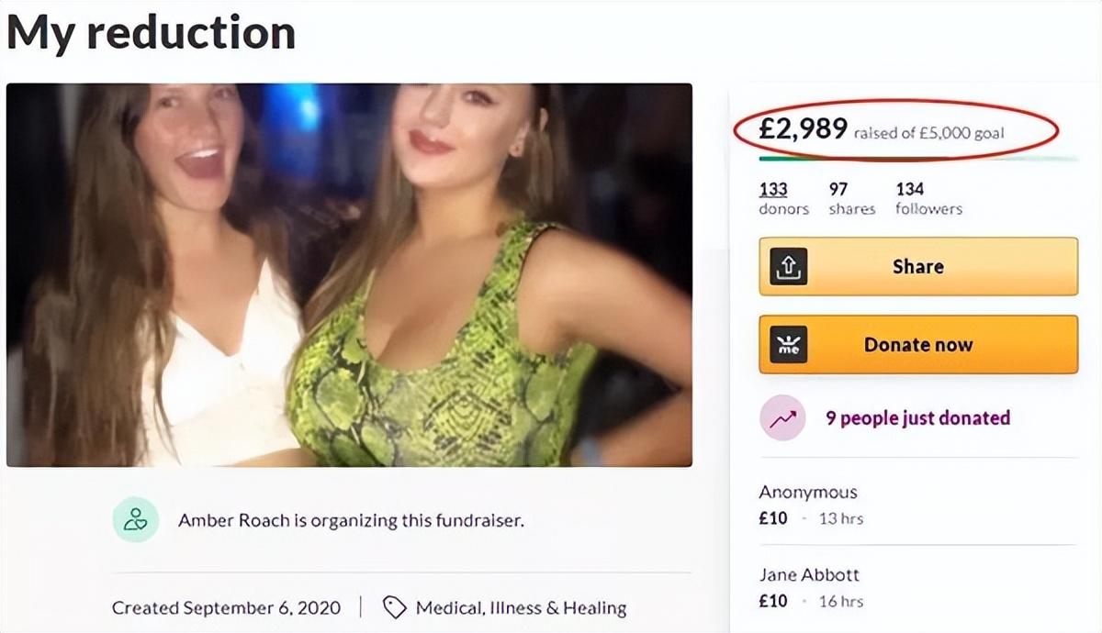1102x633 pixels.
Task: Select the Jane Abbott donation entry
Action: point(808,587)
